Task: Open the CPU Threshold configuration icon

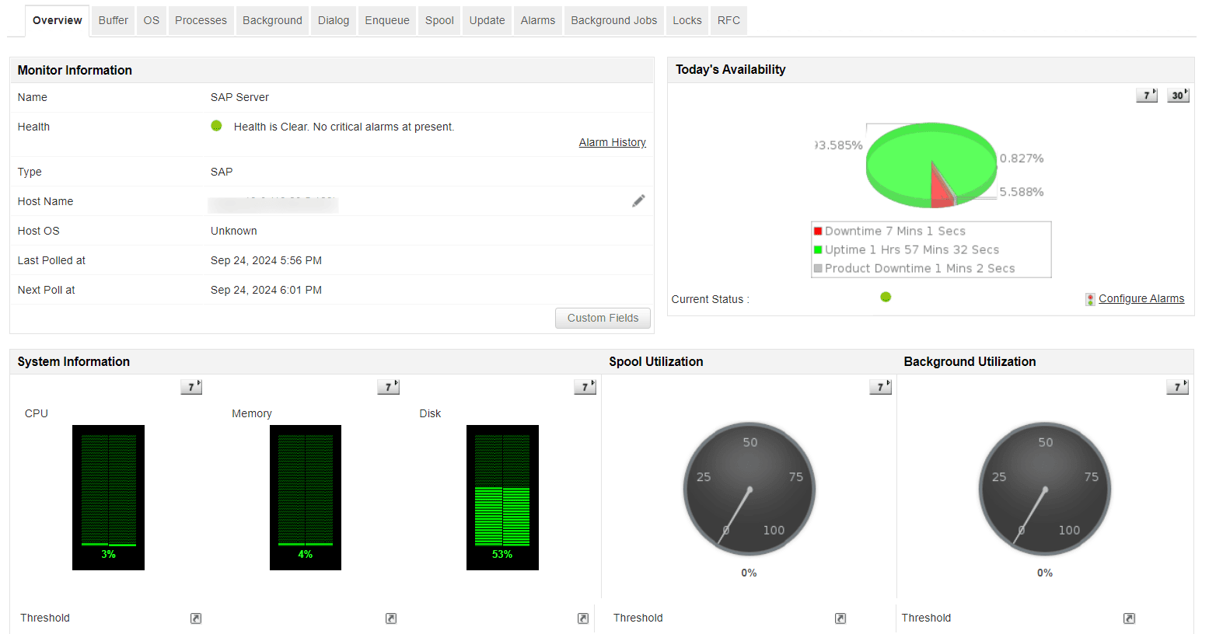Action: [195, 618]
